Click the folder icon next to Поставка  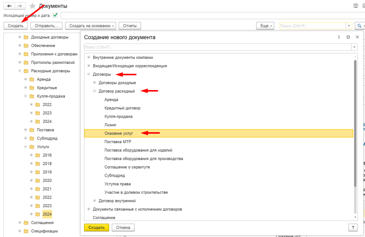32,130
